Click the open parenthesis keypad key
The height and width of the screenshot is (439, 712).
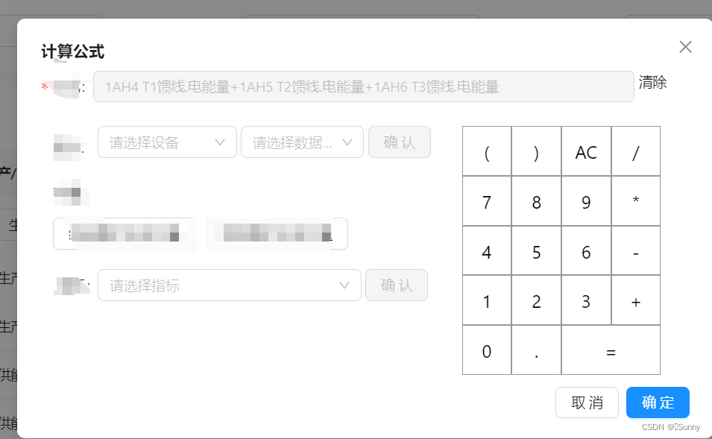click(486, 151)
